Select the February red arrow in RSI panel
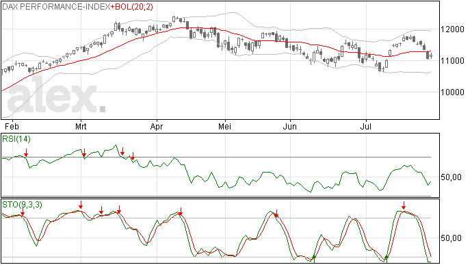This screenshot has width=472, height=265. click(x=26, y=152)
